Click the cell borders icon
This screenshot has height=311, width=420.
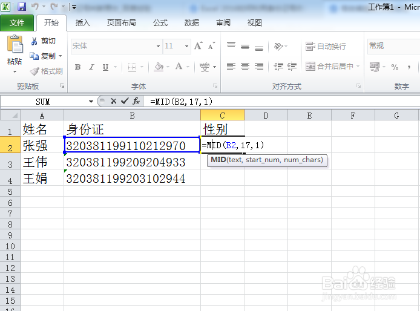(x=132, y=67)
